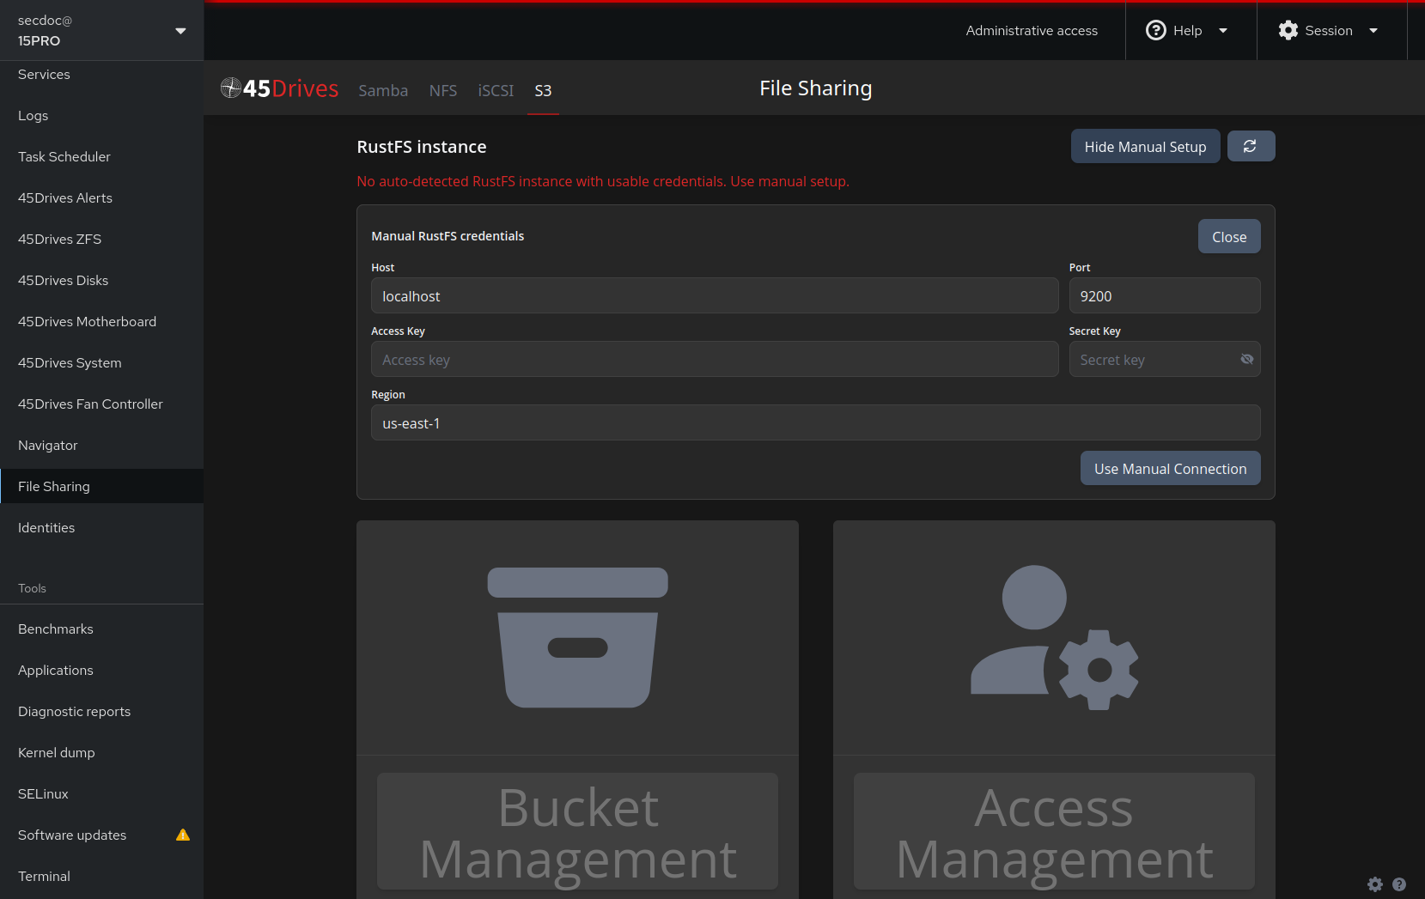The width and height of the screenshot is (1425, 899).
Task: Open the bottom-right help question icon
Action: coord(1399,884)
